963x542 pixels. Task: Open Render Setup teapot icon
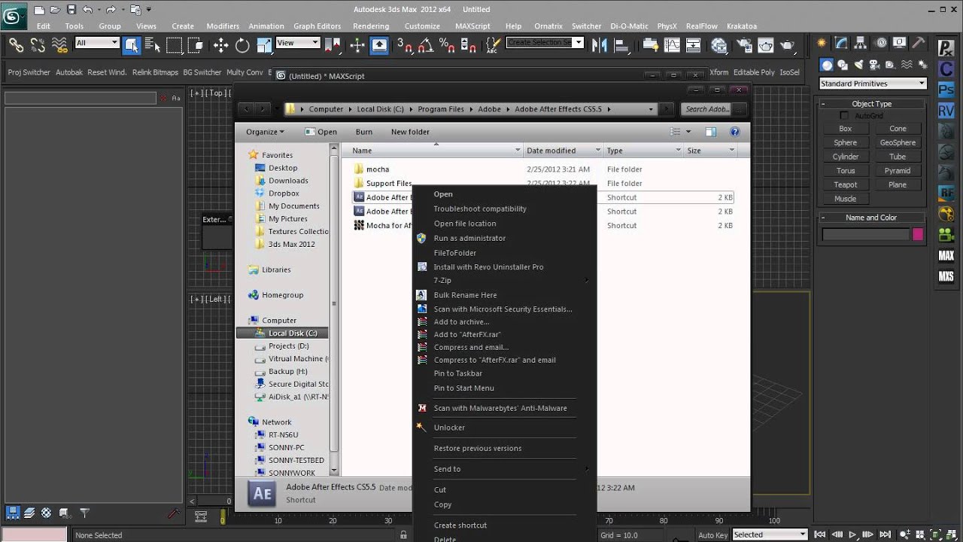coord(744,45)
